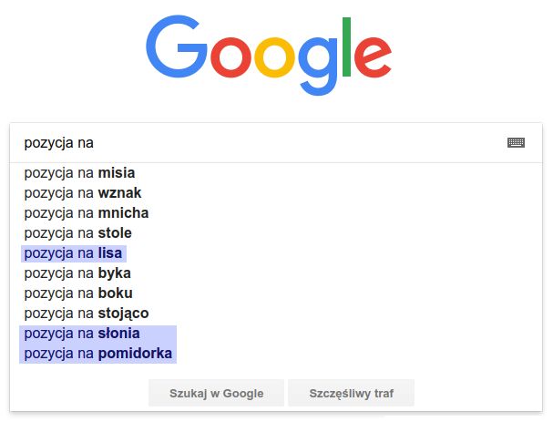The image size is (553, 422).
Task: Choose suggestion 'pozycja na stojąco'
Action: (87, 314)
